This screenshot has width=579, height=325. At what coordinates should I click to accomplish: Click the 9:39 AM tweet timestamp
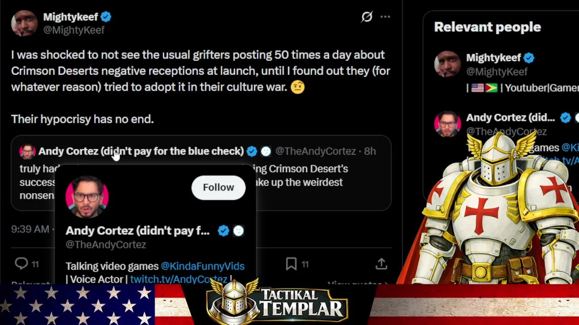point(30,229)
